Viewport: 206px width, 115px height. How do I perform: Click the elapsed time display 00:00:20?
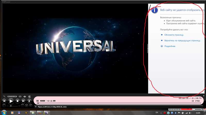(184, 98)
